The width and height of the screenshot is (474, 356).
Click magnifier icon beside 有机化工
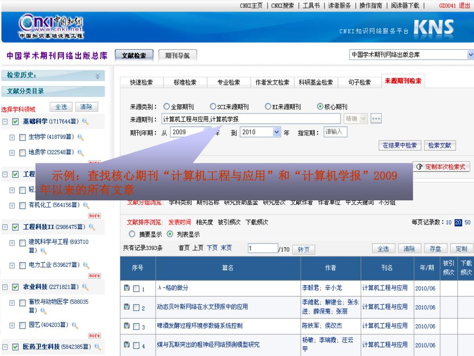click(x=86, y=205)
